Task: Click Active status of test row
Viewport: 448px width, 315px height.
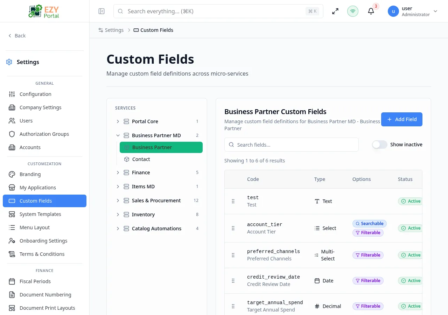Action: (410, 201)
